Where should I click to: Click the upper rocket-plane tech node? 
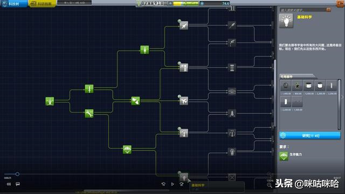click(x=184, y=25)
